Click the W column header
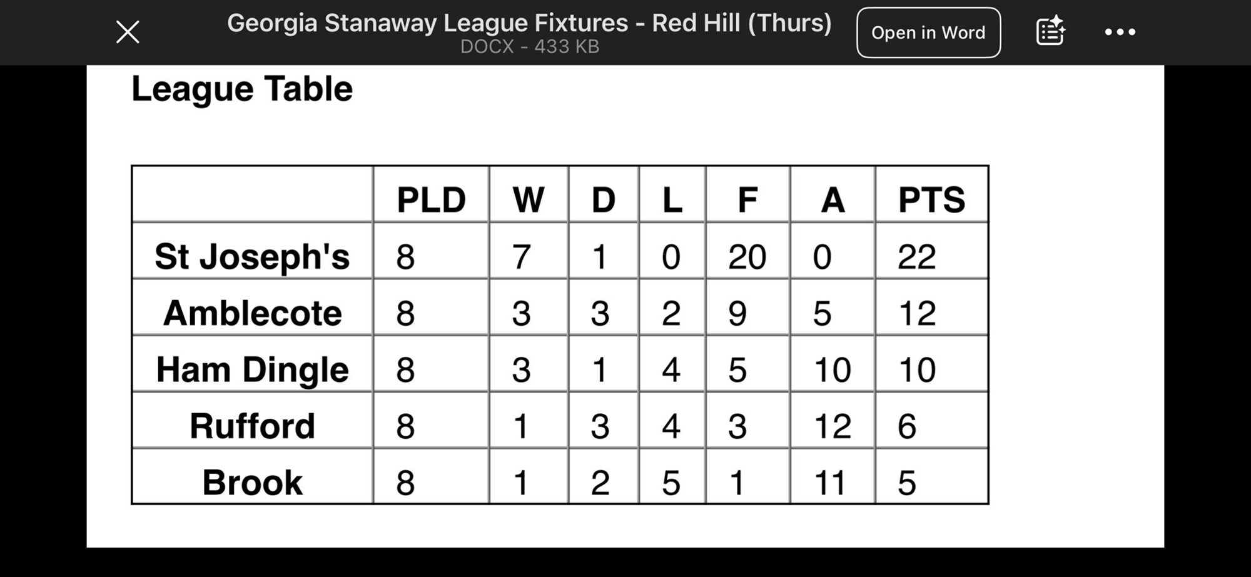The image size is (1251, 577). [529, 200]
